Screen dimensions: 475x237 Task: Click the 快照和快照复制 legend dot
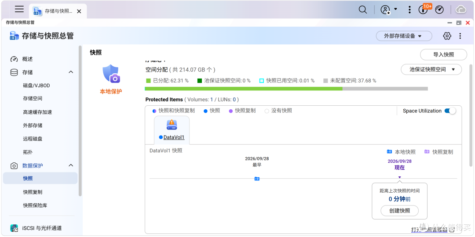155,111
